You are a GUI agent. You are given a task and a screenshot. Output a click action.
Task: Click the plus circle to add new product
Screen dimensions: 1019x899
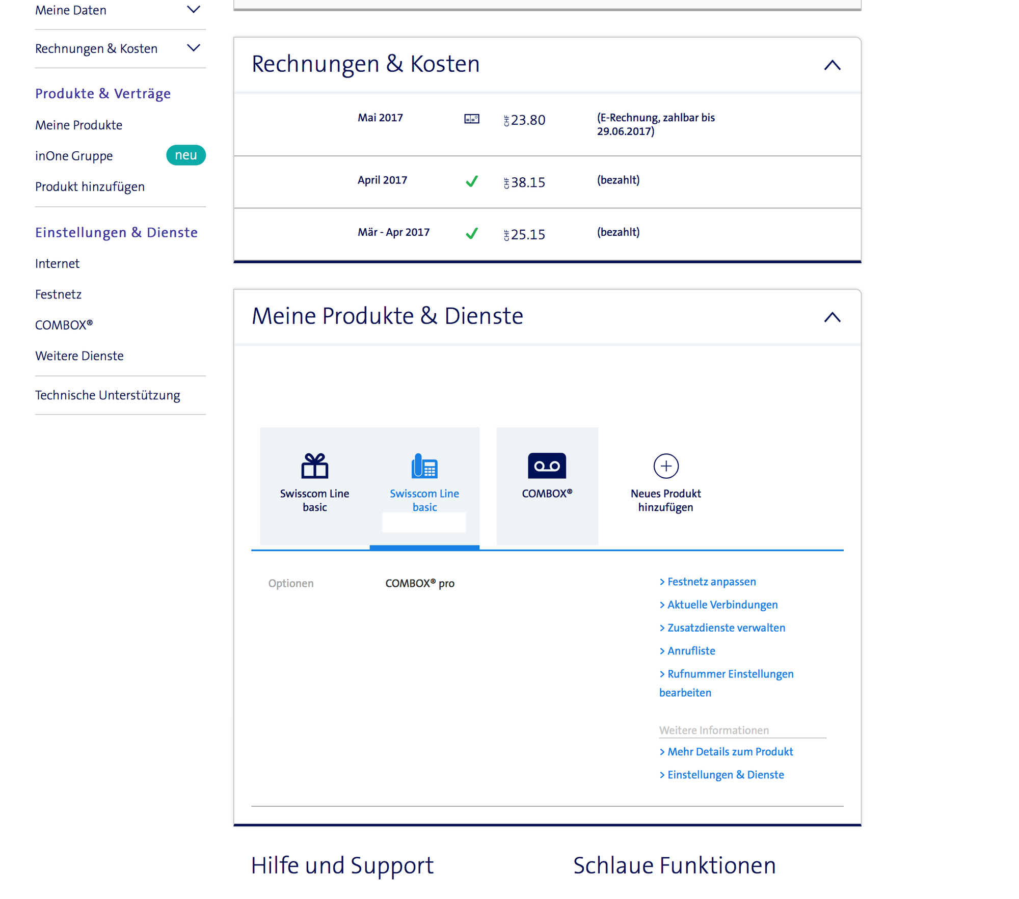point(666,466)
